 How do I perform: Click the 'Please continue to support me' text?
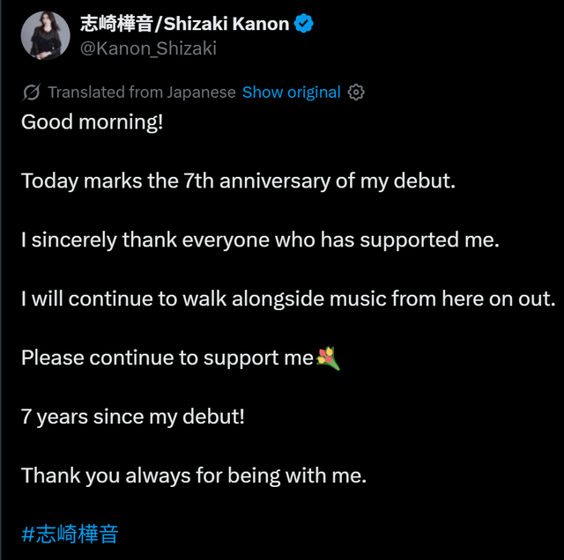[167, 357]
